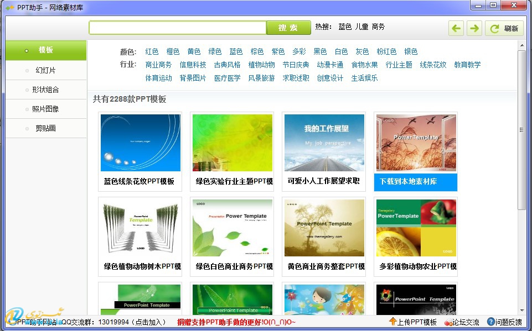The height and width of the screenshot is (331, 532).
Task: Filter by color 棕色
Action: 257,51
